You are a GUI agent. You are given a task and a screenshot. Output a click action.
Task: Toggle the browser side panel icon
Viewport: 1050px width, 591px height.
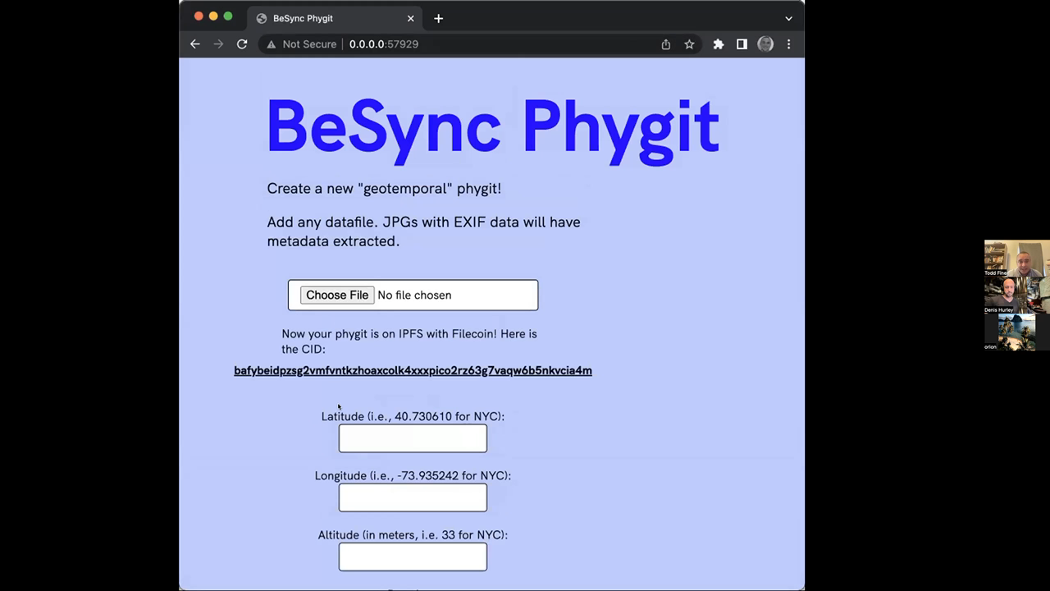pyautogui.click(x=742, y=44)
